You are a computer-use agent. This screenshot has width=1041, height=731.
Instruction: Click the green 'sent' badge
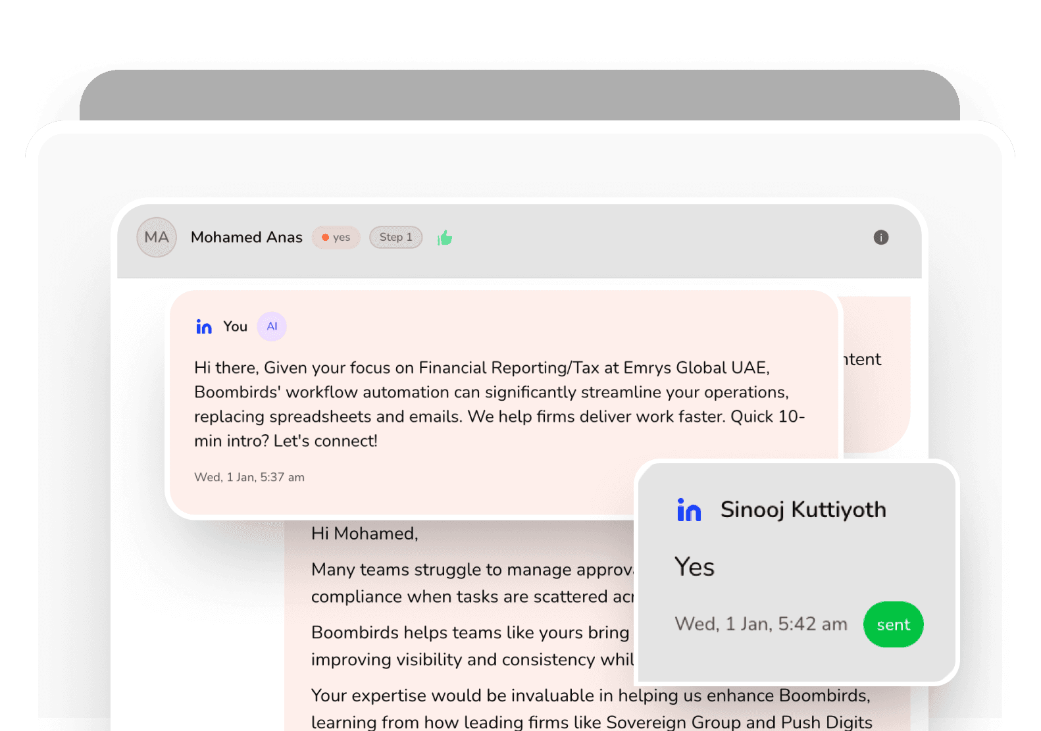point(893,624)
